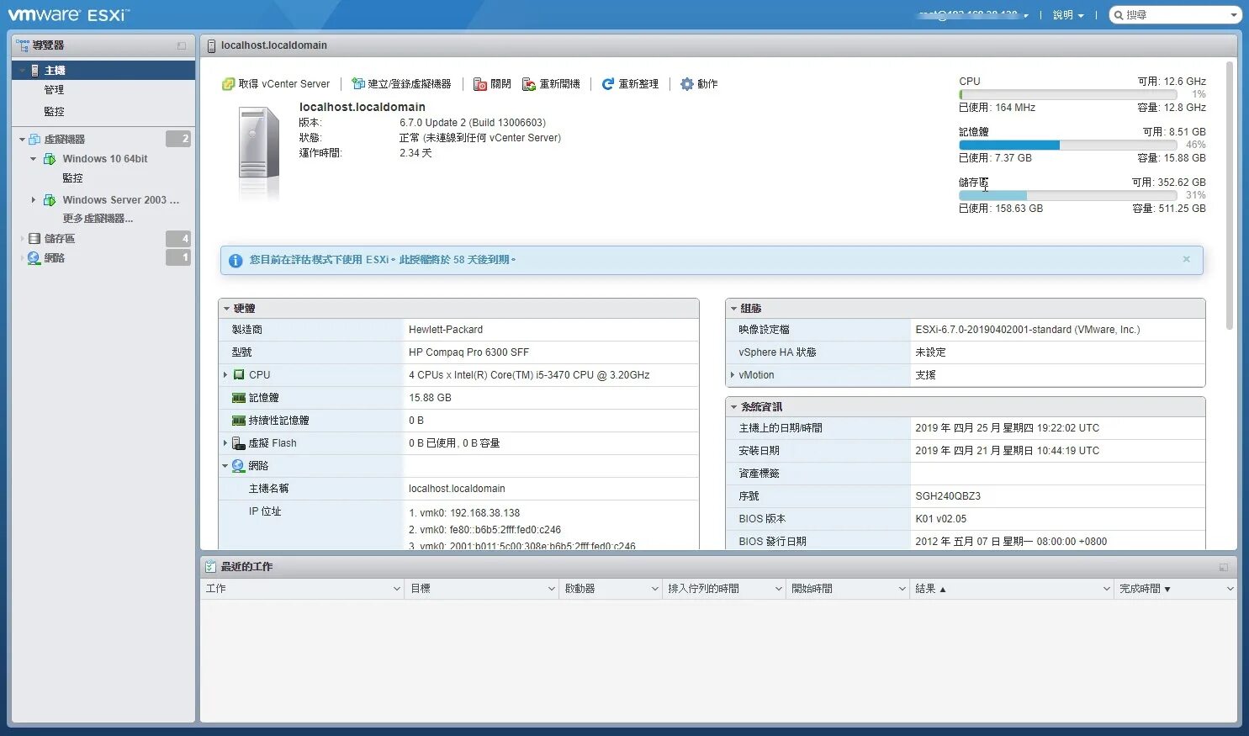Click the Recent Tasks header icon
Screen dimensions: 1249x736
pos(210,567)
